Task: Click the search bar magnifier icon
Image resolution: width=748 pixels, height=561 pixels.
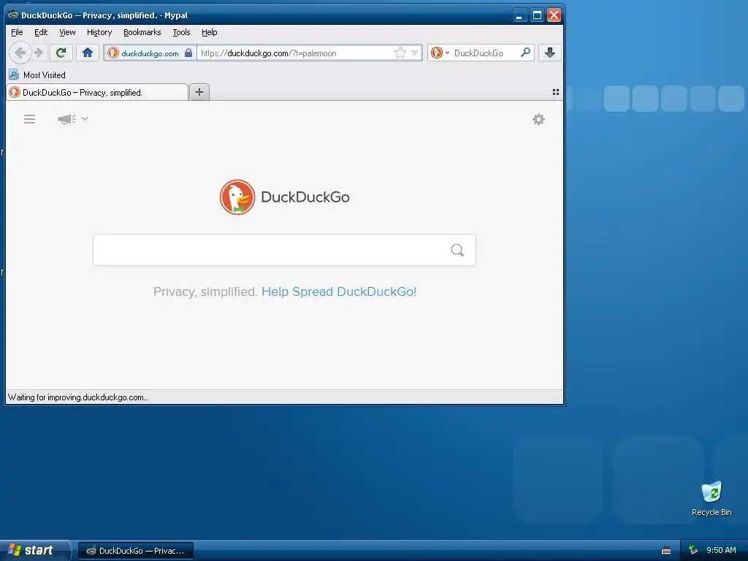Action: click(525, 53)
